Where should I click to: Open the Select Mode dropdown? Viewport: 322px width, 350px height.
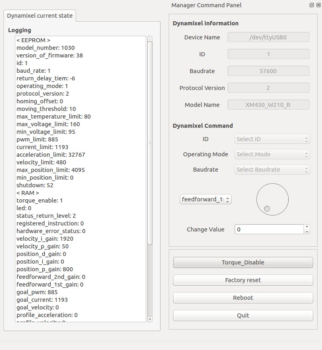coord(272,154)
